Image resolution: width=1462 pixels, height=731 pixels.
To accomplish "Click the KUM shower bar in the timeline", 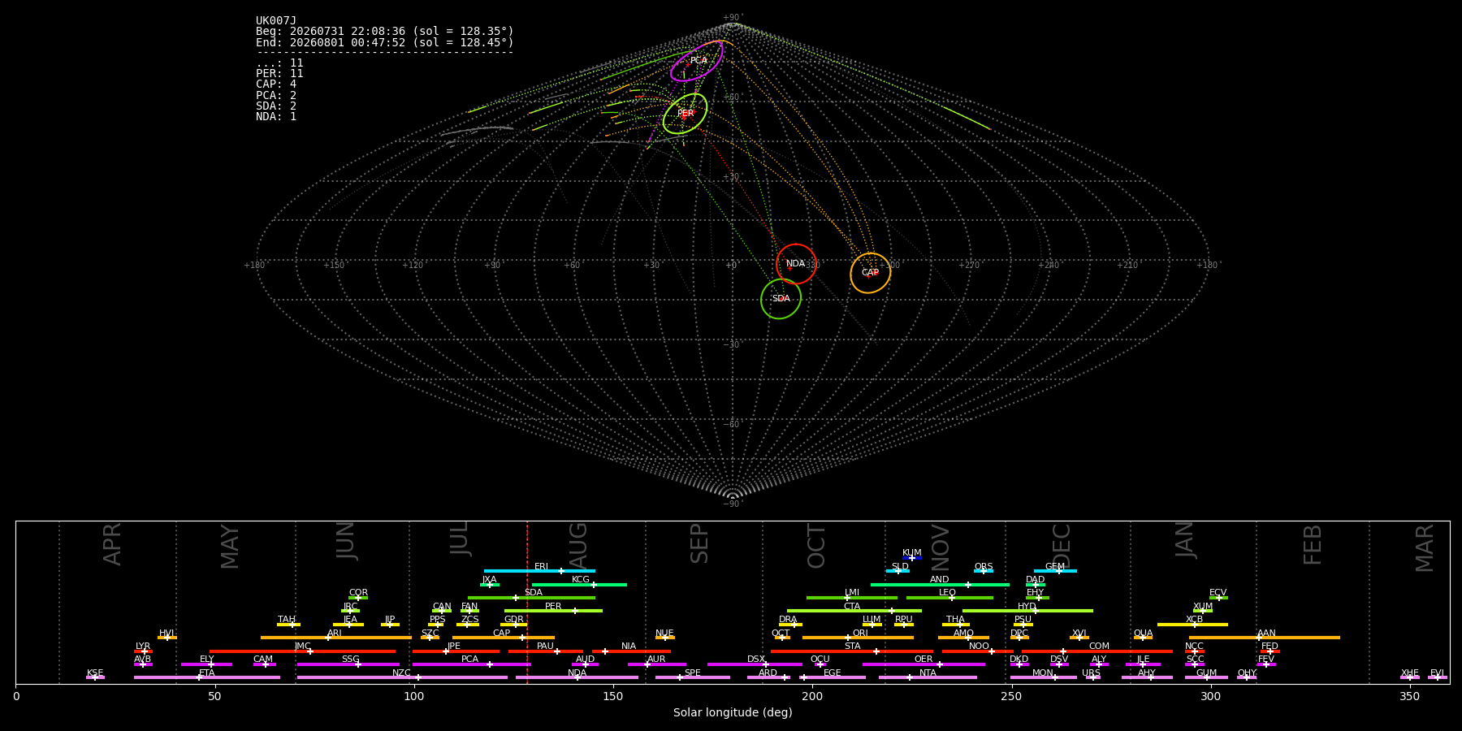I will coord(912,558).
